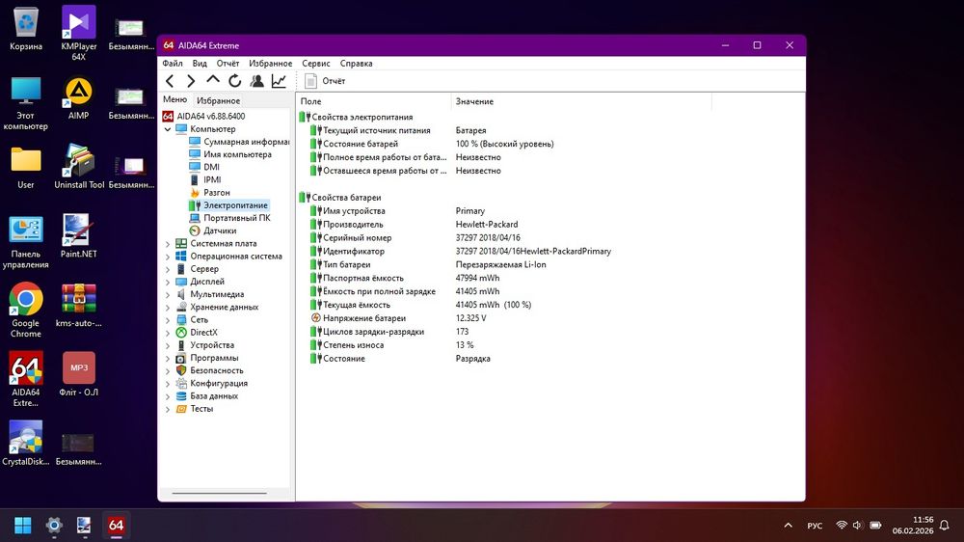Viewport: 964px width, 542px height.
Task: Click the Конфигурация gear icon in tree
Action: pos(181,383)
